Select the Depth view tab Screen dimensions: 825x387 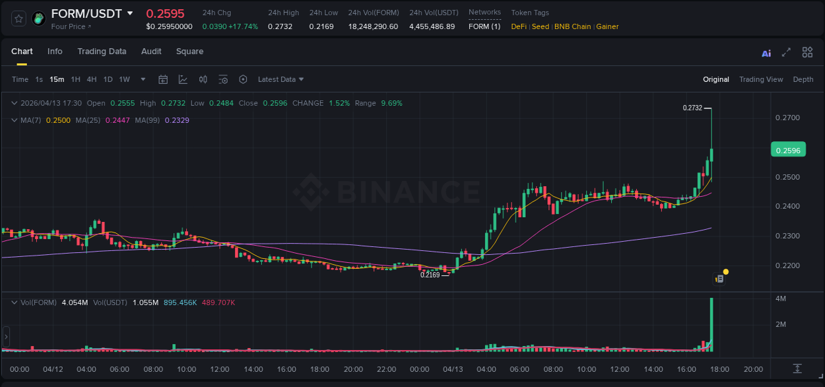pos(803,79)
